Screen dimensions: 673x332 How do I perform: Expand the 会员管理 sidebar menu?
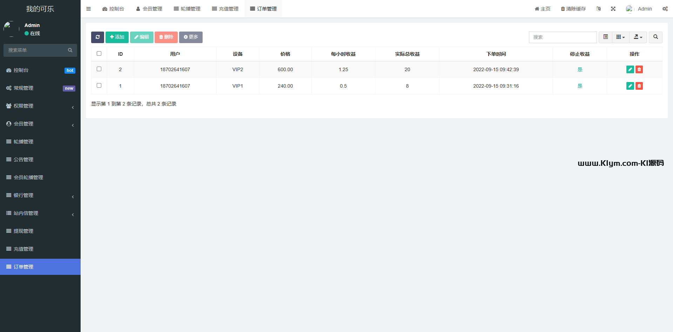click(40, 124)
